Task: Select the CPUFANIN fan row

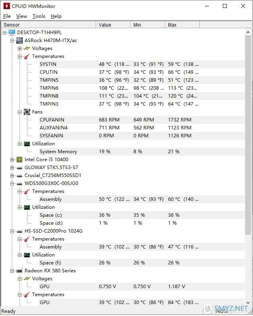Action: click(x=141, y=120)
